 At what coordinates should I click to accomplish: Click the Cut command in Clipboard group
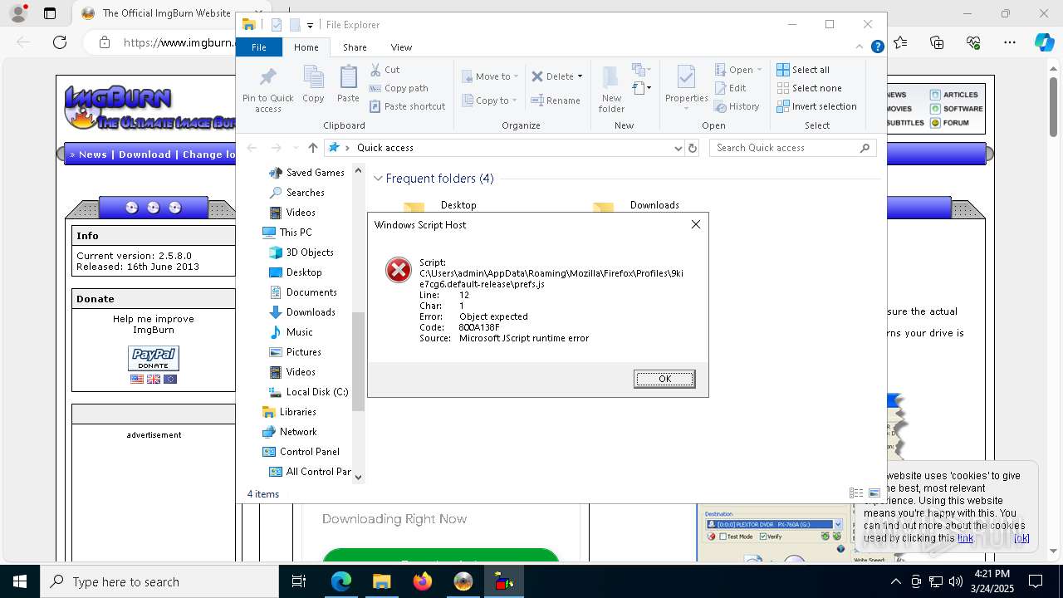coord(385,70)
